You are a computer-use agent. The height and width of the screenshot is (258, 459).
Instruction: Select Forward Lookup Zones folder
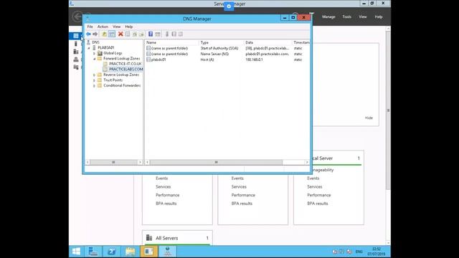(x=121, y=59)
